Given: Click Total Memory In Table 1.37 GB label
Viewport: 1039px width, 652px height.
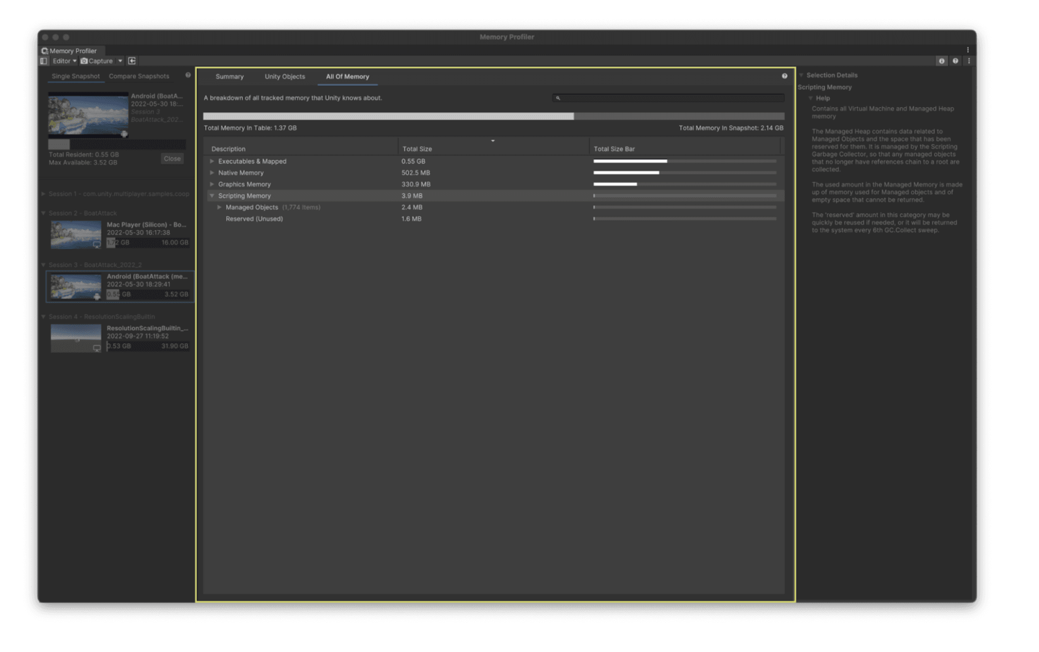Looking at the screenshot, I should point(250,128).
